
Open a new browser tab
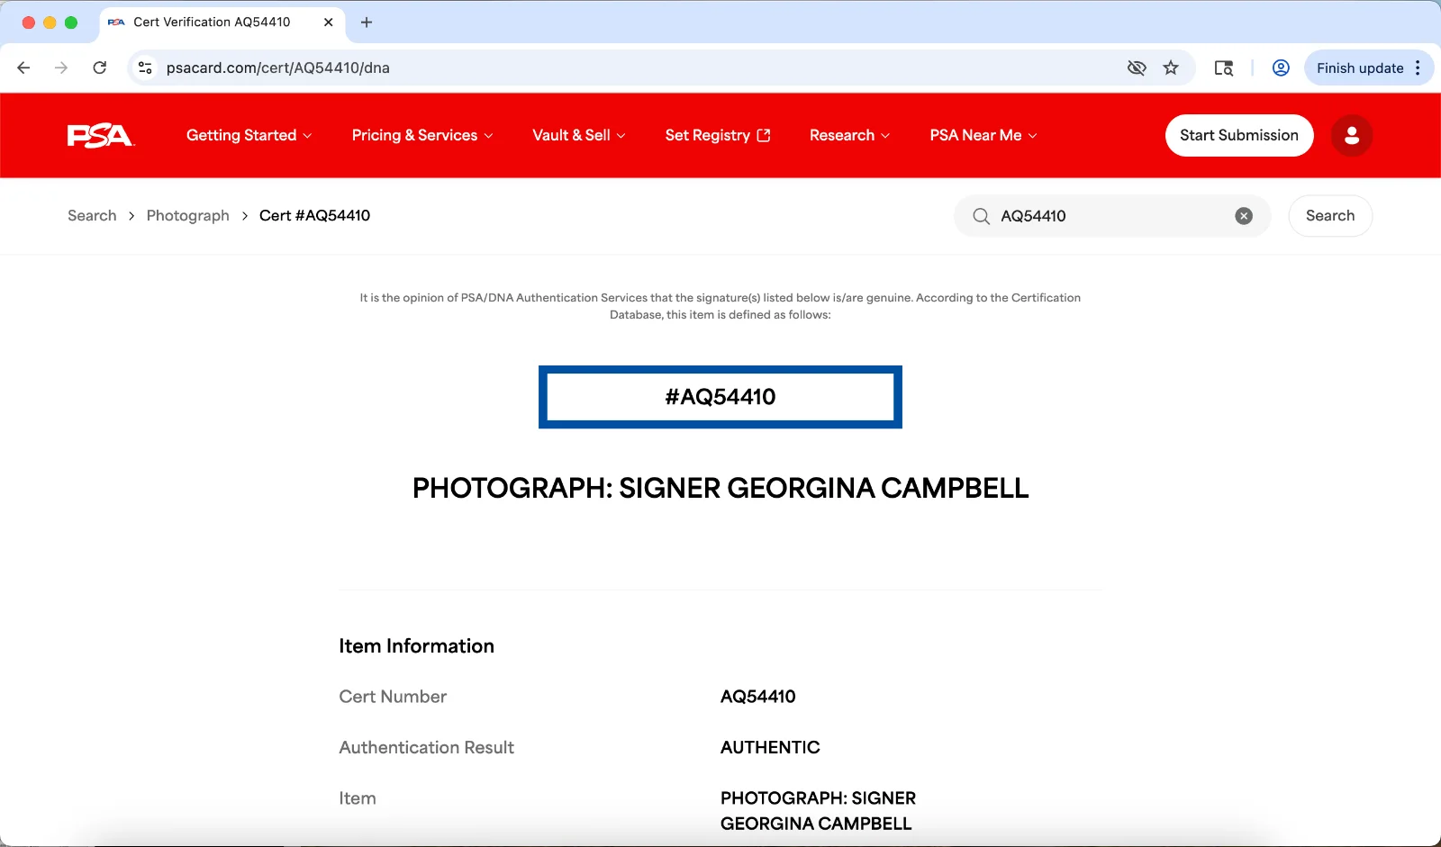pyautogui.click(x=367, y=23)
